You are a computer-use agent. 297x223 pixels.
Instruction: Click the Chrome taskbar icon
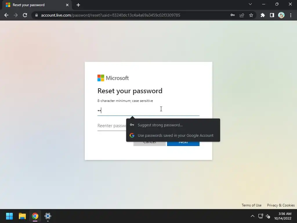pos(35,216)
